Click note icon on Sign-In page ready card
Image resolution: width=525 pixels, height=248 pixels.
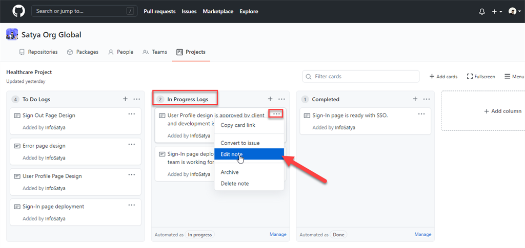[307, 116]
